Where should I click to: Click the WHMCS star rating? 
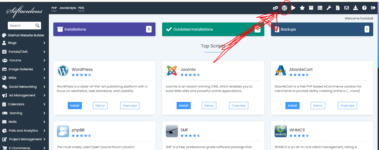(299, 136)
